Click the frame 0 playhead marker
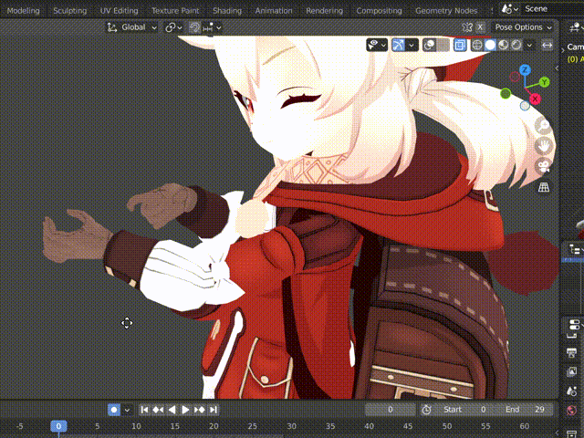 pyautogui.click(x=58, y=426)
